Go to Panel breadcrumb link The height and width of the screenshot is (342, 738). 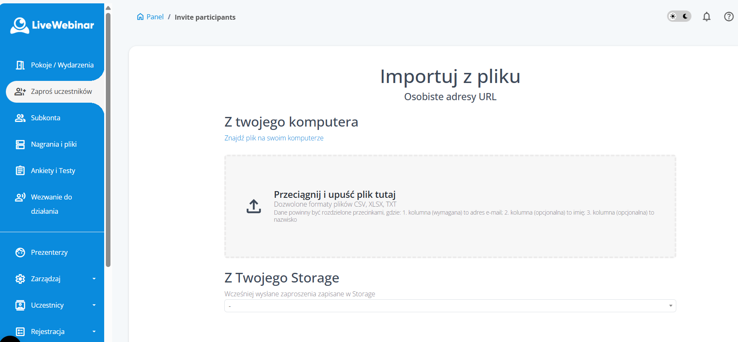coord(155,17)
